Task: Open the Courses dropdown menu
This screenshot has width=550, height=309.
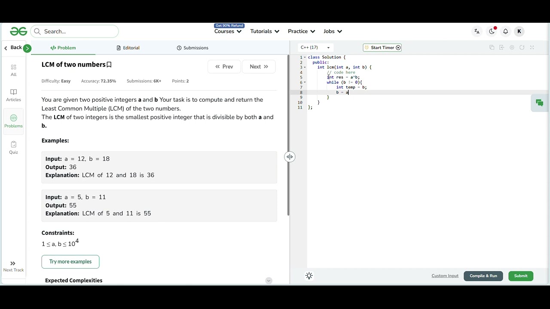Action: click(x=228, y=31)
